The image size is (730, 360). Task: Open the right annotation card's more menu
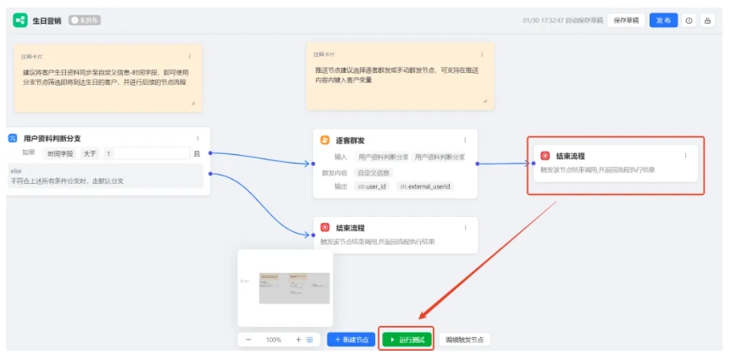(482, 54)
